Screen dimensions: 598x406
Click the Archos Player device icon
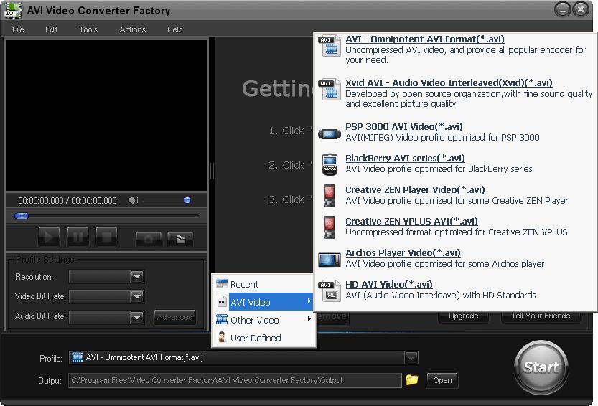tap(330, 260)
